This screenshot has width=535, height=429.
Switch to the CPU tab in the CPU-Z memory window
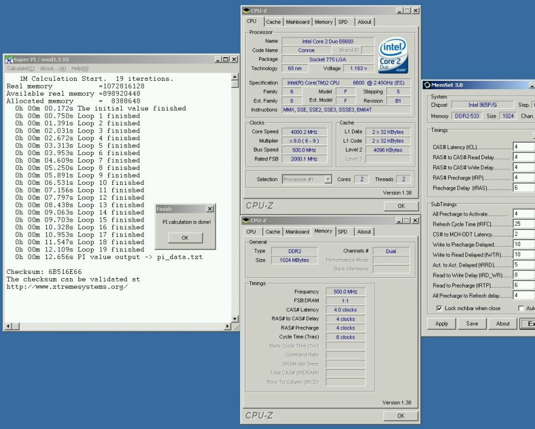pos(251,232)
